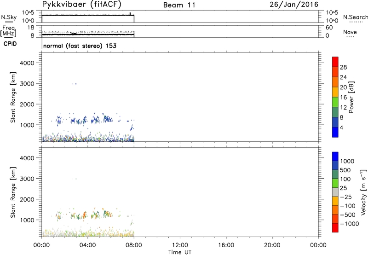Image resolution: width=368 pixels, height=255 pixels.
Task: Click the Nave legend label
Action: [x=350, y=32]
